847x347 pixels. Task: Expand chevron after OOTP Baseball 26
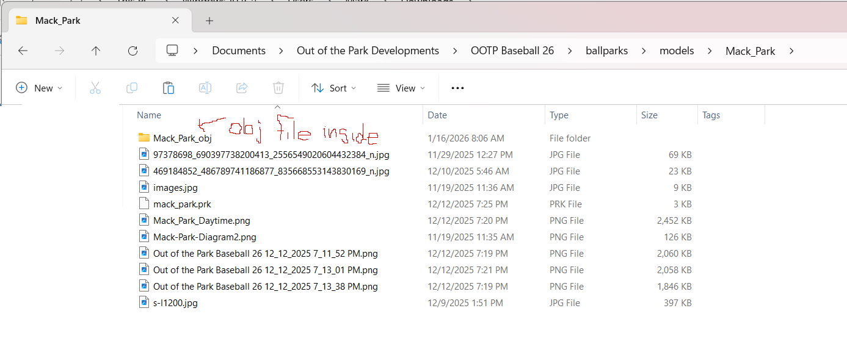pos(569,51)
